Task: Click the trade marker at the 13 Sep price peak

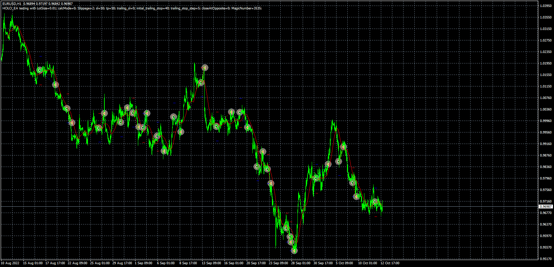Action: [x=205, y=68]
